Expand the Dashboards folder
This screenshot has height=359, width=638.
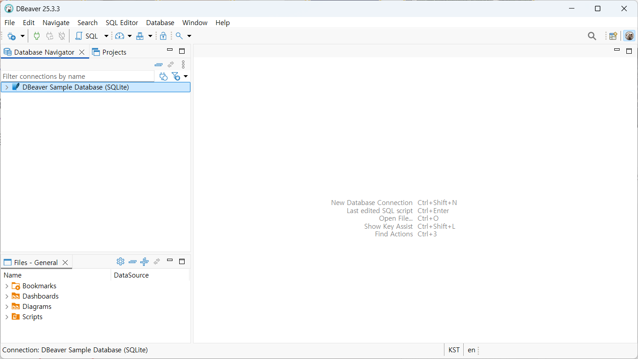pyautogui.click(x=7, y=296)
